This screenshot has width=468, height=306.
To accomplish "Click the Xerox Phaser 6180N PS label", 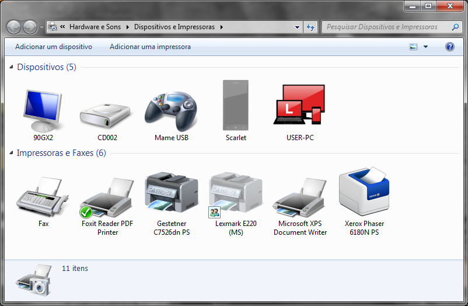I will pos(364,228).
